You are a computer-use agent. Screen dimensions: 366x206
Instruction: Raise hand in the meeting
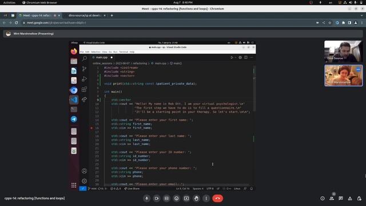(x=196, y=199)
